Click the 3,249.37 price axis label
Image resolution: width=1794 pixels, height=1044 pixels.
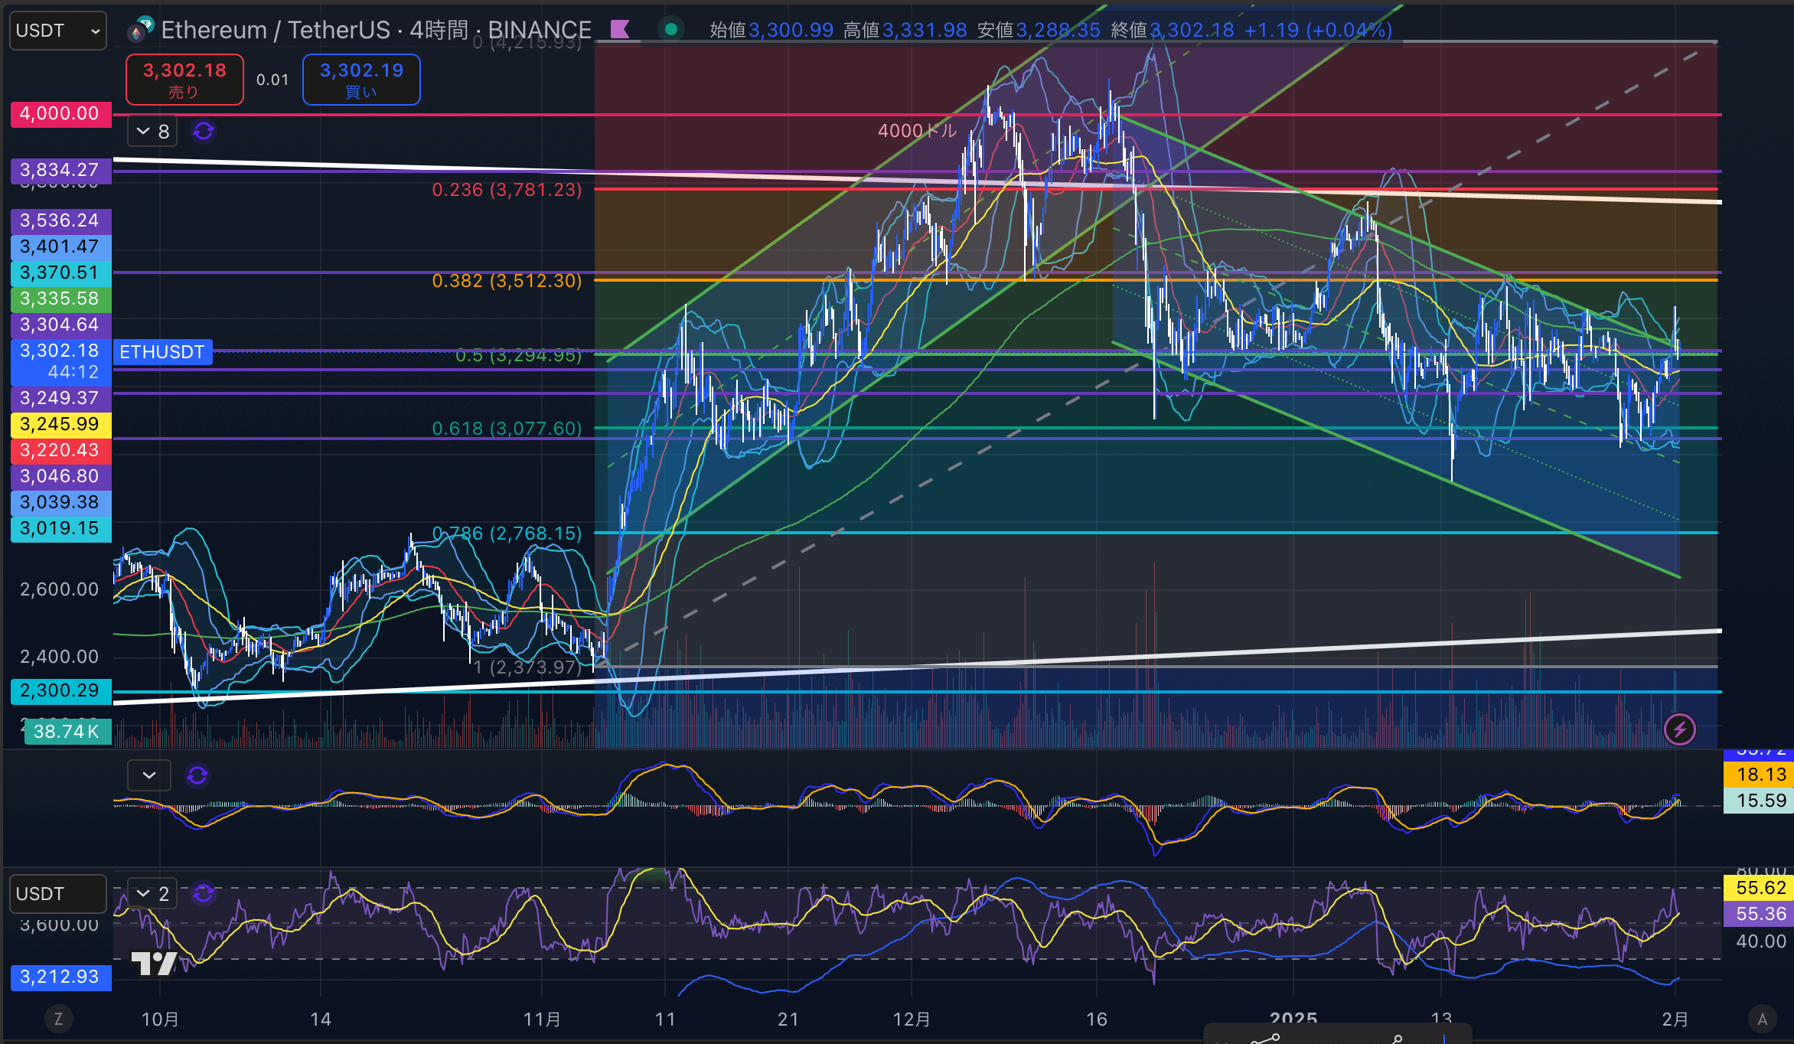coord(60,399)
